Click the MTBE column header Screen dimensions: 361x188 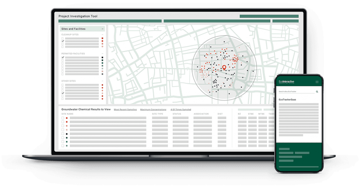point(261,114)
